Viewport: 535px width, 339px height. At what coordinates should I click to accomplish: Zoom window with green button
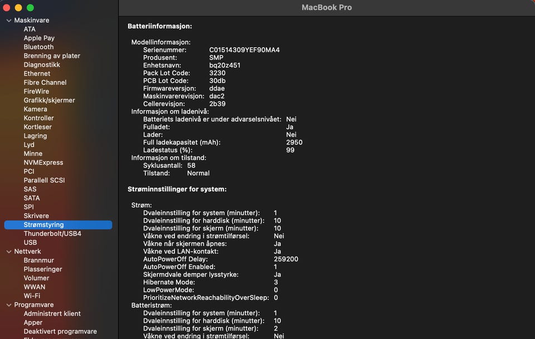click(x=30, y=7)
